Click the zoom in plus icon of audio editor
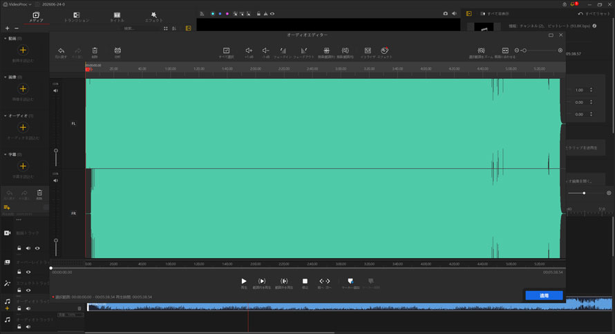This screenshot has width=615, height=334. [x=560, y=50]
